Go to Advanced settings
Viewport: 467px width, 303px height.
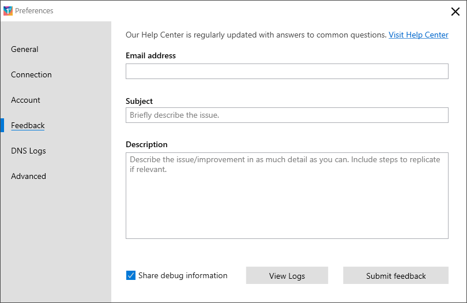tap(29, 176)
